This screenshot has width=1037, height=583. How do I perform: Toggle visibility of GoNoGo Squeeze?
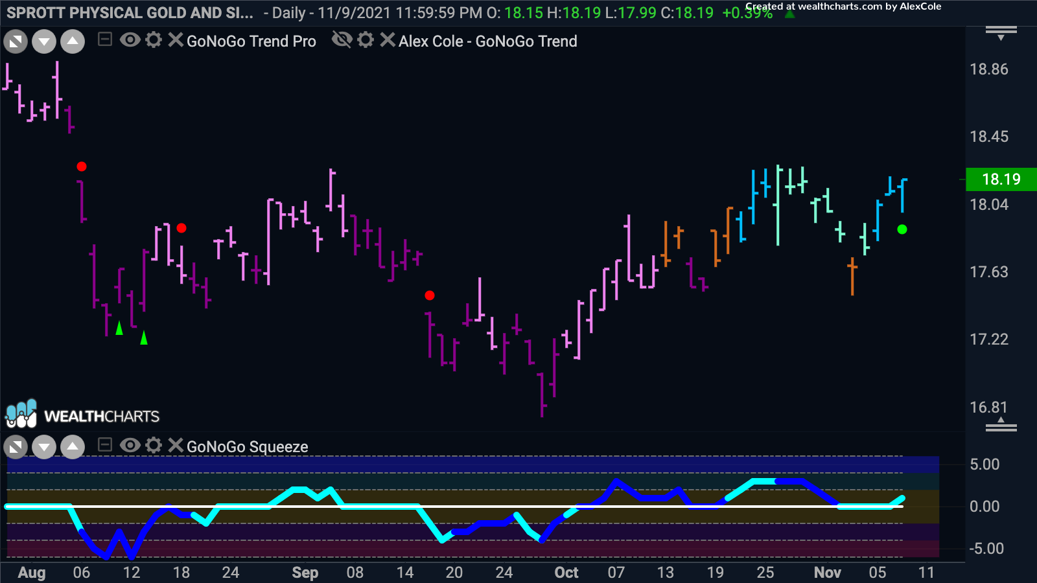click(x=130, y=445)
